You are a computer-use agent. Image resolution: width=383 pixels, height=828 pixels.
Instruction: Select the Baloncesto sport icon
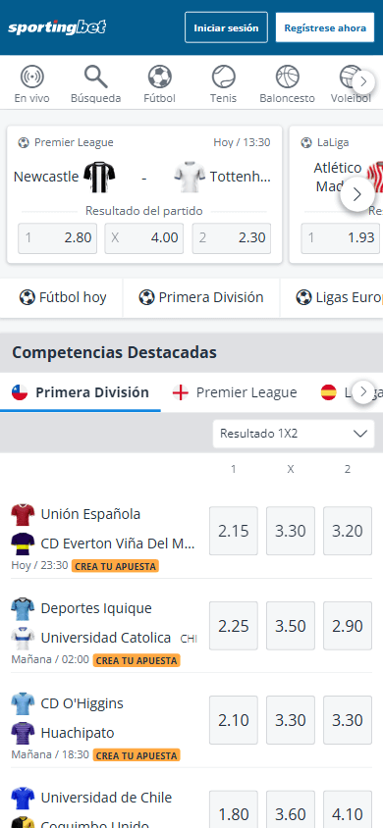[x=287, y=78]
